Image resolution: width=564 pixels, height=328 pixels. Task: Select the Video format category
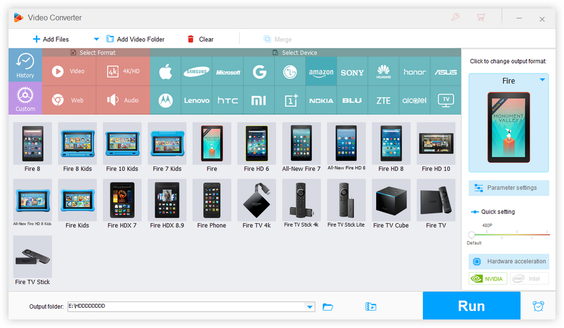click(x=69, y=71)
